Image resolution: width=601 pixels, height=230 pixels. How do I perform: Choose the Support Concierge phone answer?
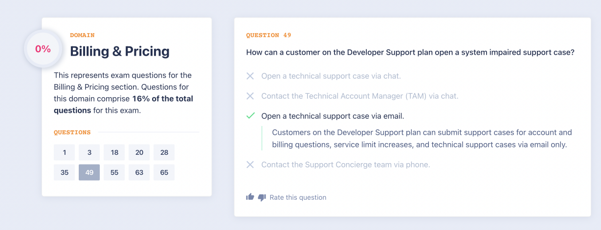click(x=345, y=165)
